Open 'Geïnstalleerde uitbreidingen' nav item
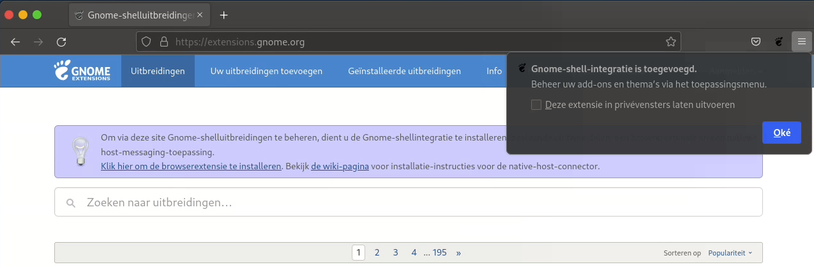The height and width of the screenshot is (267, 814). (405, 71)
